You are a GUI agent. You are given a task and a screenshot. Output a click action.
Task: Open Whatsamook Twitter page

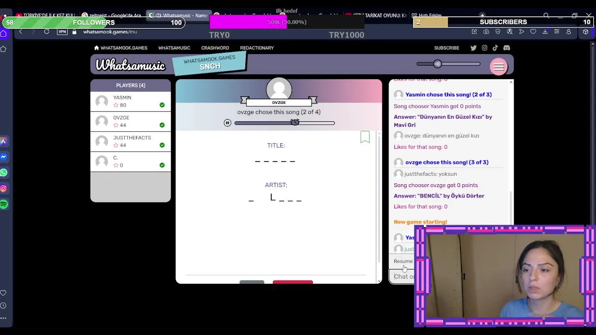[474, 48]
